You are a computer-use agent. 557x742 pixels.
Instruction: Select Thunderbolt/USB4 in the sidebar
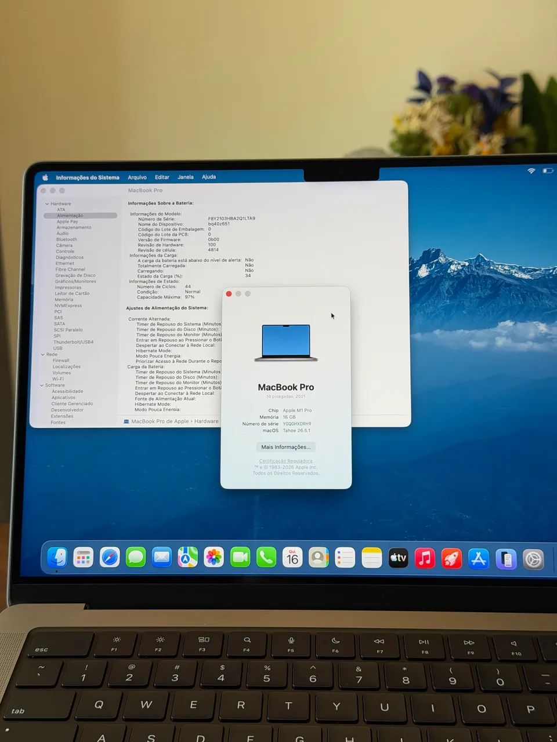[74, 342]
